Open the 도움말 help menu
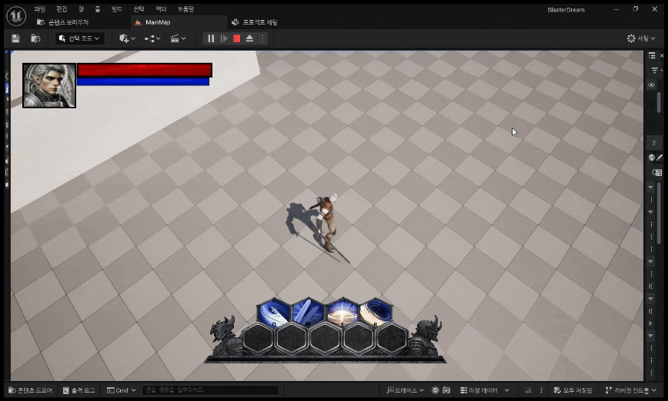Image resolution: width=668 pixels, height=401 pixels. (x=185, y=9)
